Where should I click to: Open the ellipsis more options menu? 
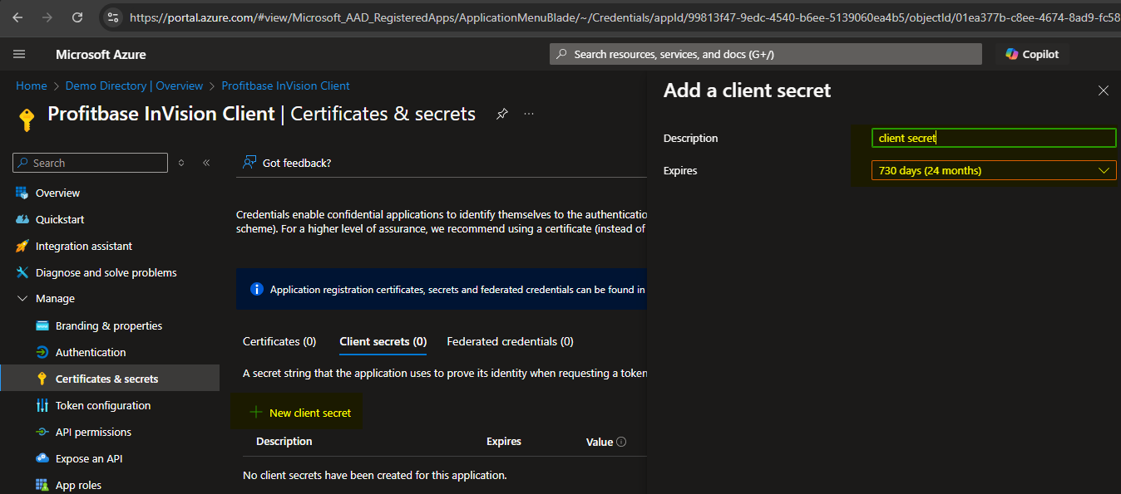pos(528,114)
